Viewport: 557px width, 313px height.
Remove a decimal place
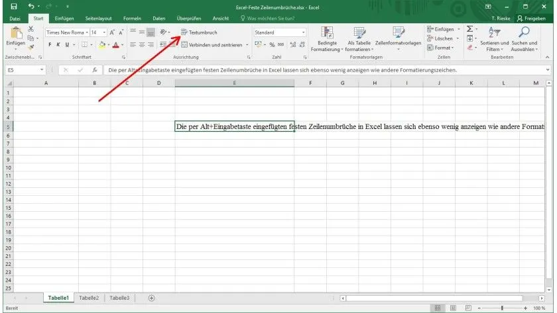click(x=302, y=44)
